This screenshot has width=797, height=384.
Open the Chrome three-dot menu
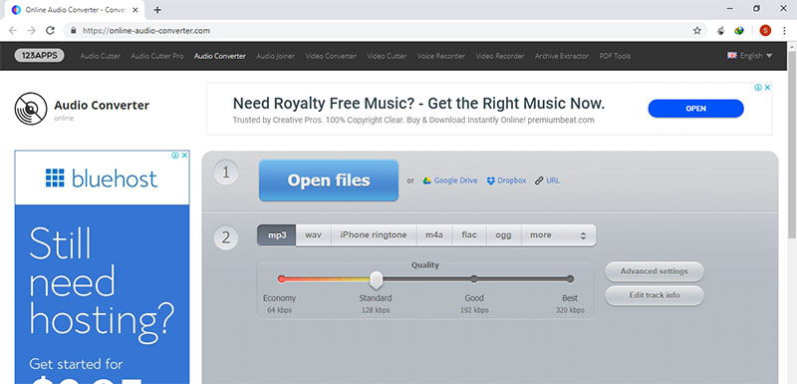coord(785,31)
